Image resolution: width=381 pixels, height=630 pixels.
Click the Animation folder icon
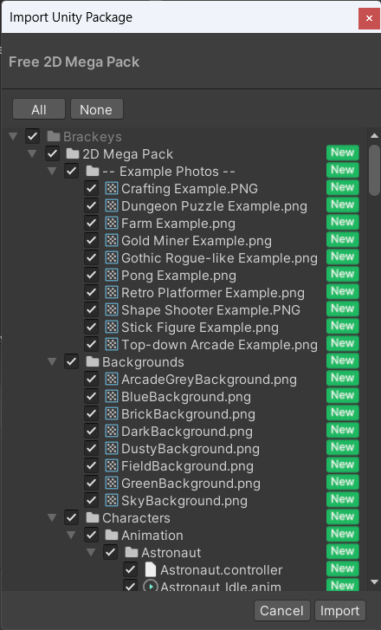tap(112, 535)
